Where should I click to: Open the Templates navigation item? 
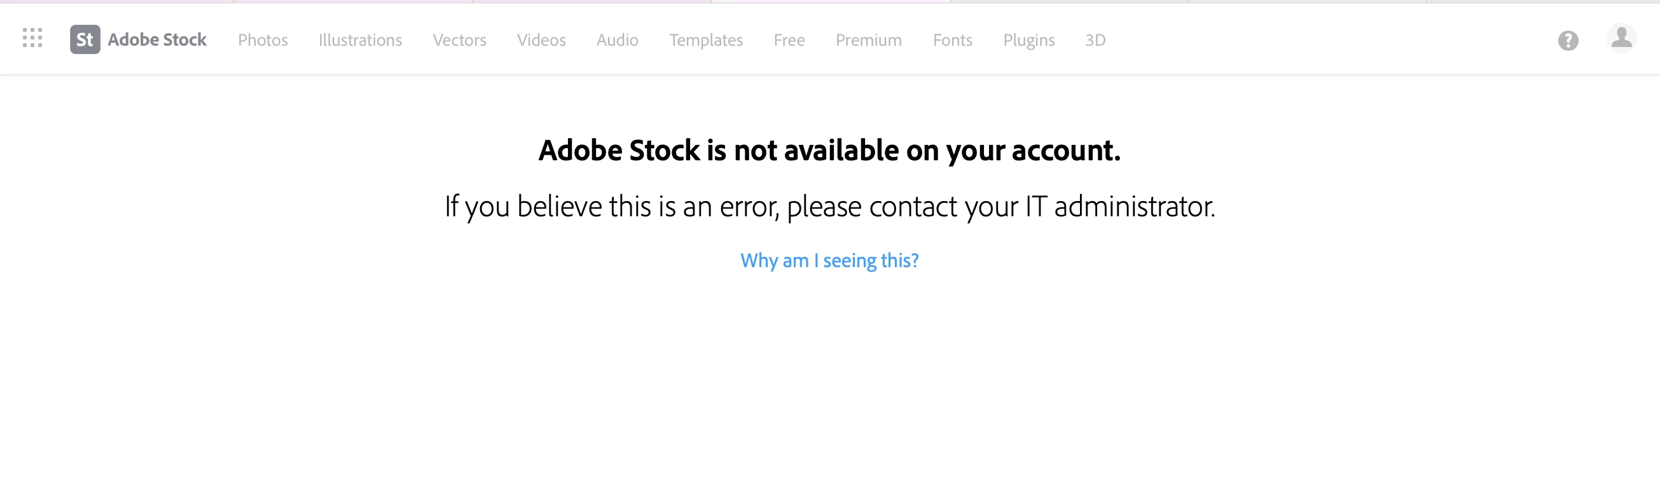706,40
